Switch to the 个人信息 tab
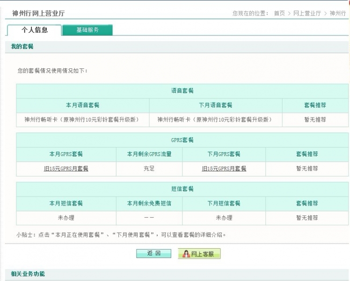Viewport: 350px width, 281px height. [35, 30]
